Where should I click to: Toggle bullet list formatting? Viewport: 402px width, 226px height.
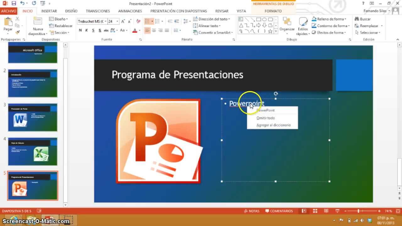(147, 21)
